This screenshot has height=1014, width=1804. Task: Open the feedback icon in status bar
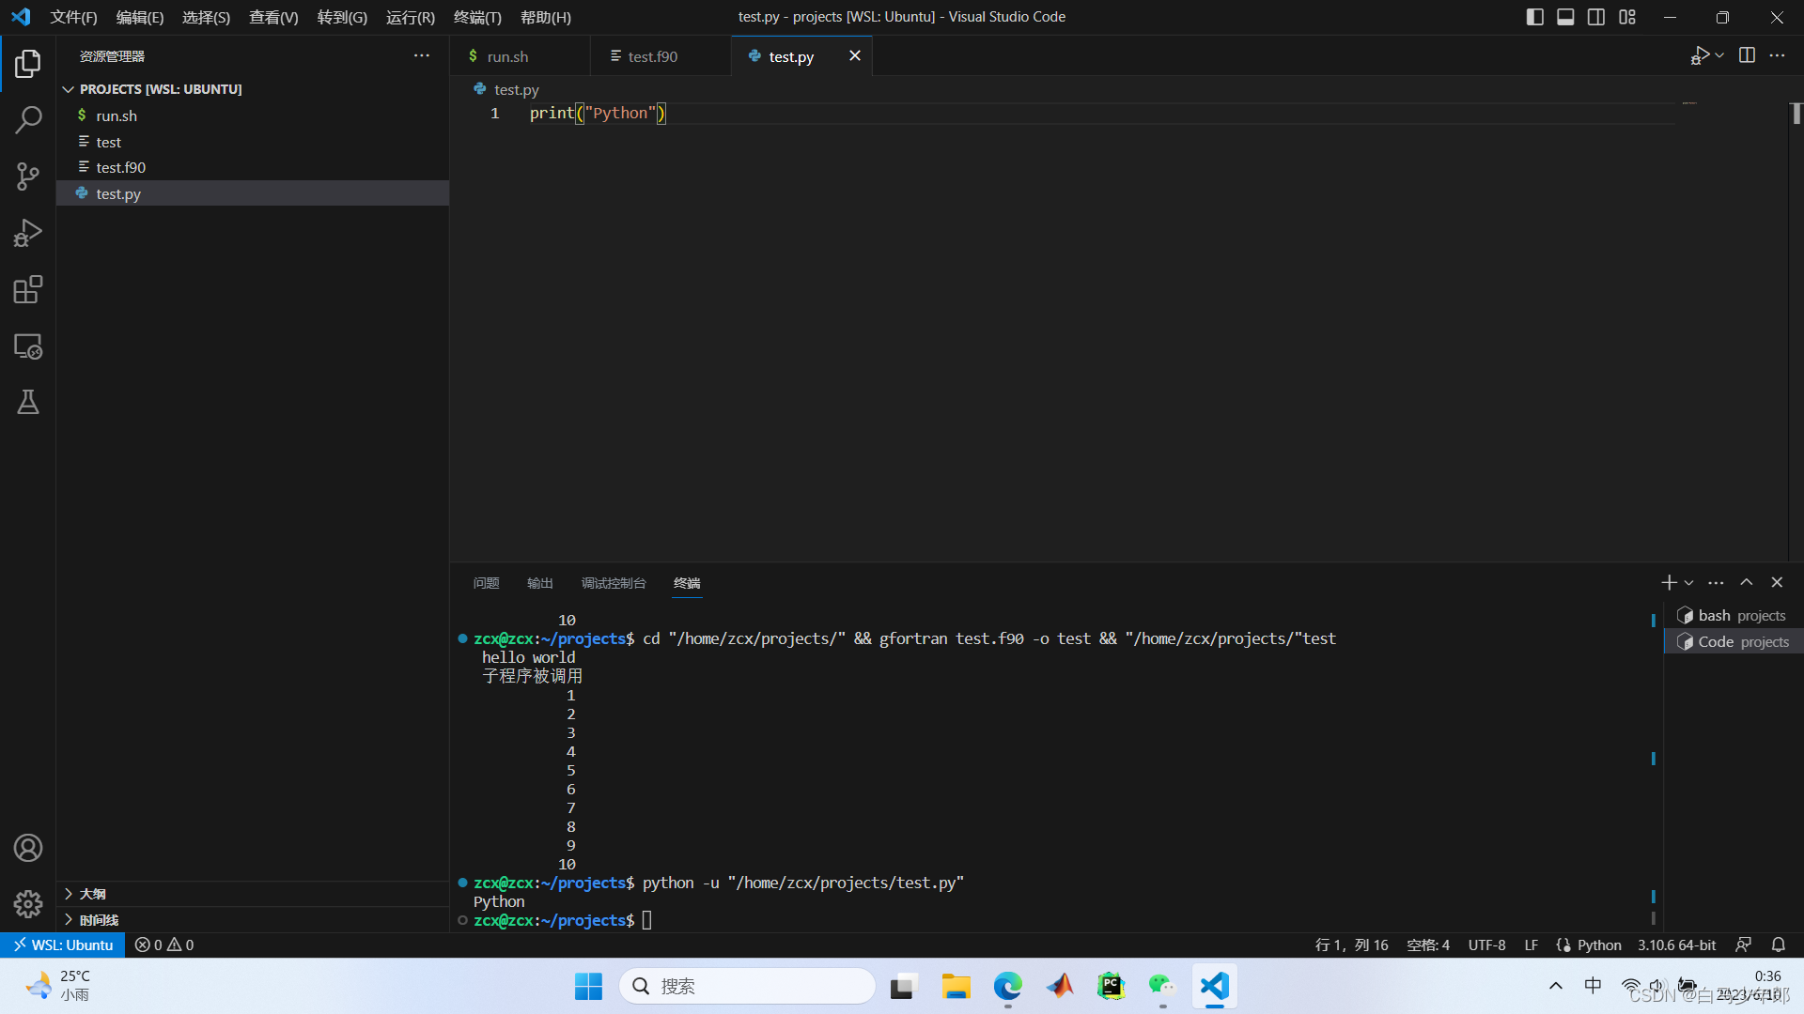point(1743,945)
